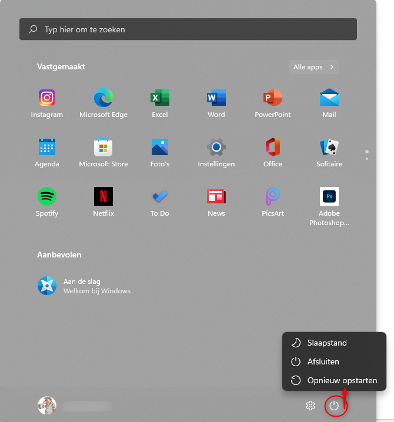Viewport: 394px width, 422px height.
Task: Open Microsoft Store
Action: pos(103,153)
